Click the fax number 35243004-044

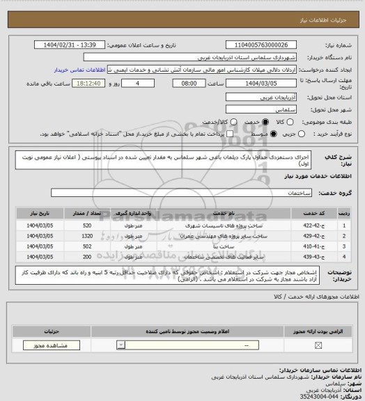pyautogui.click(x=319, y=397)
